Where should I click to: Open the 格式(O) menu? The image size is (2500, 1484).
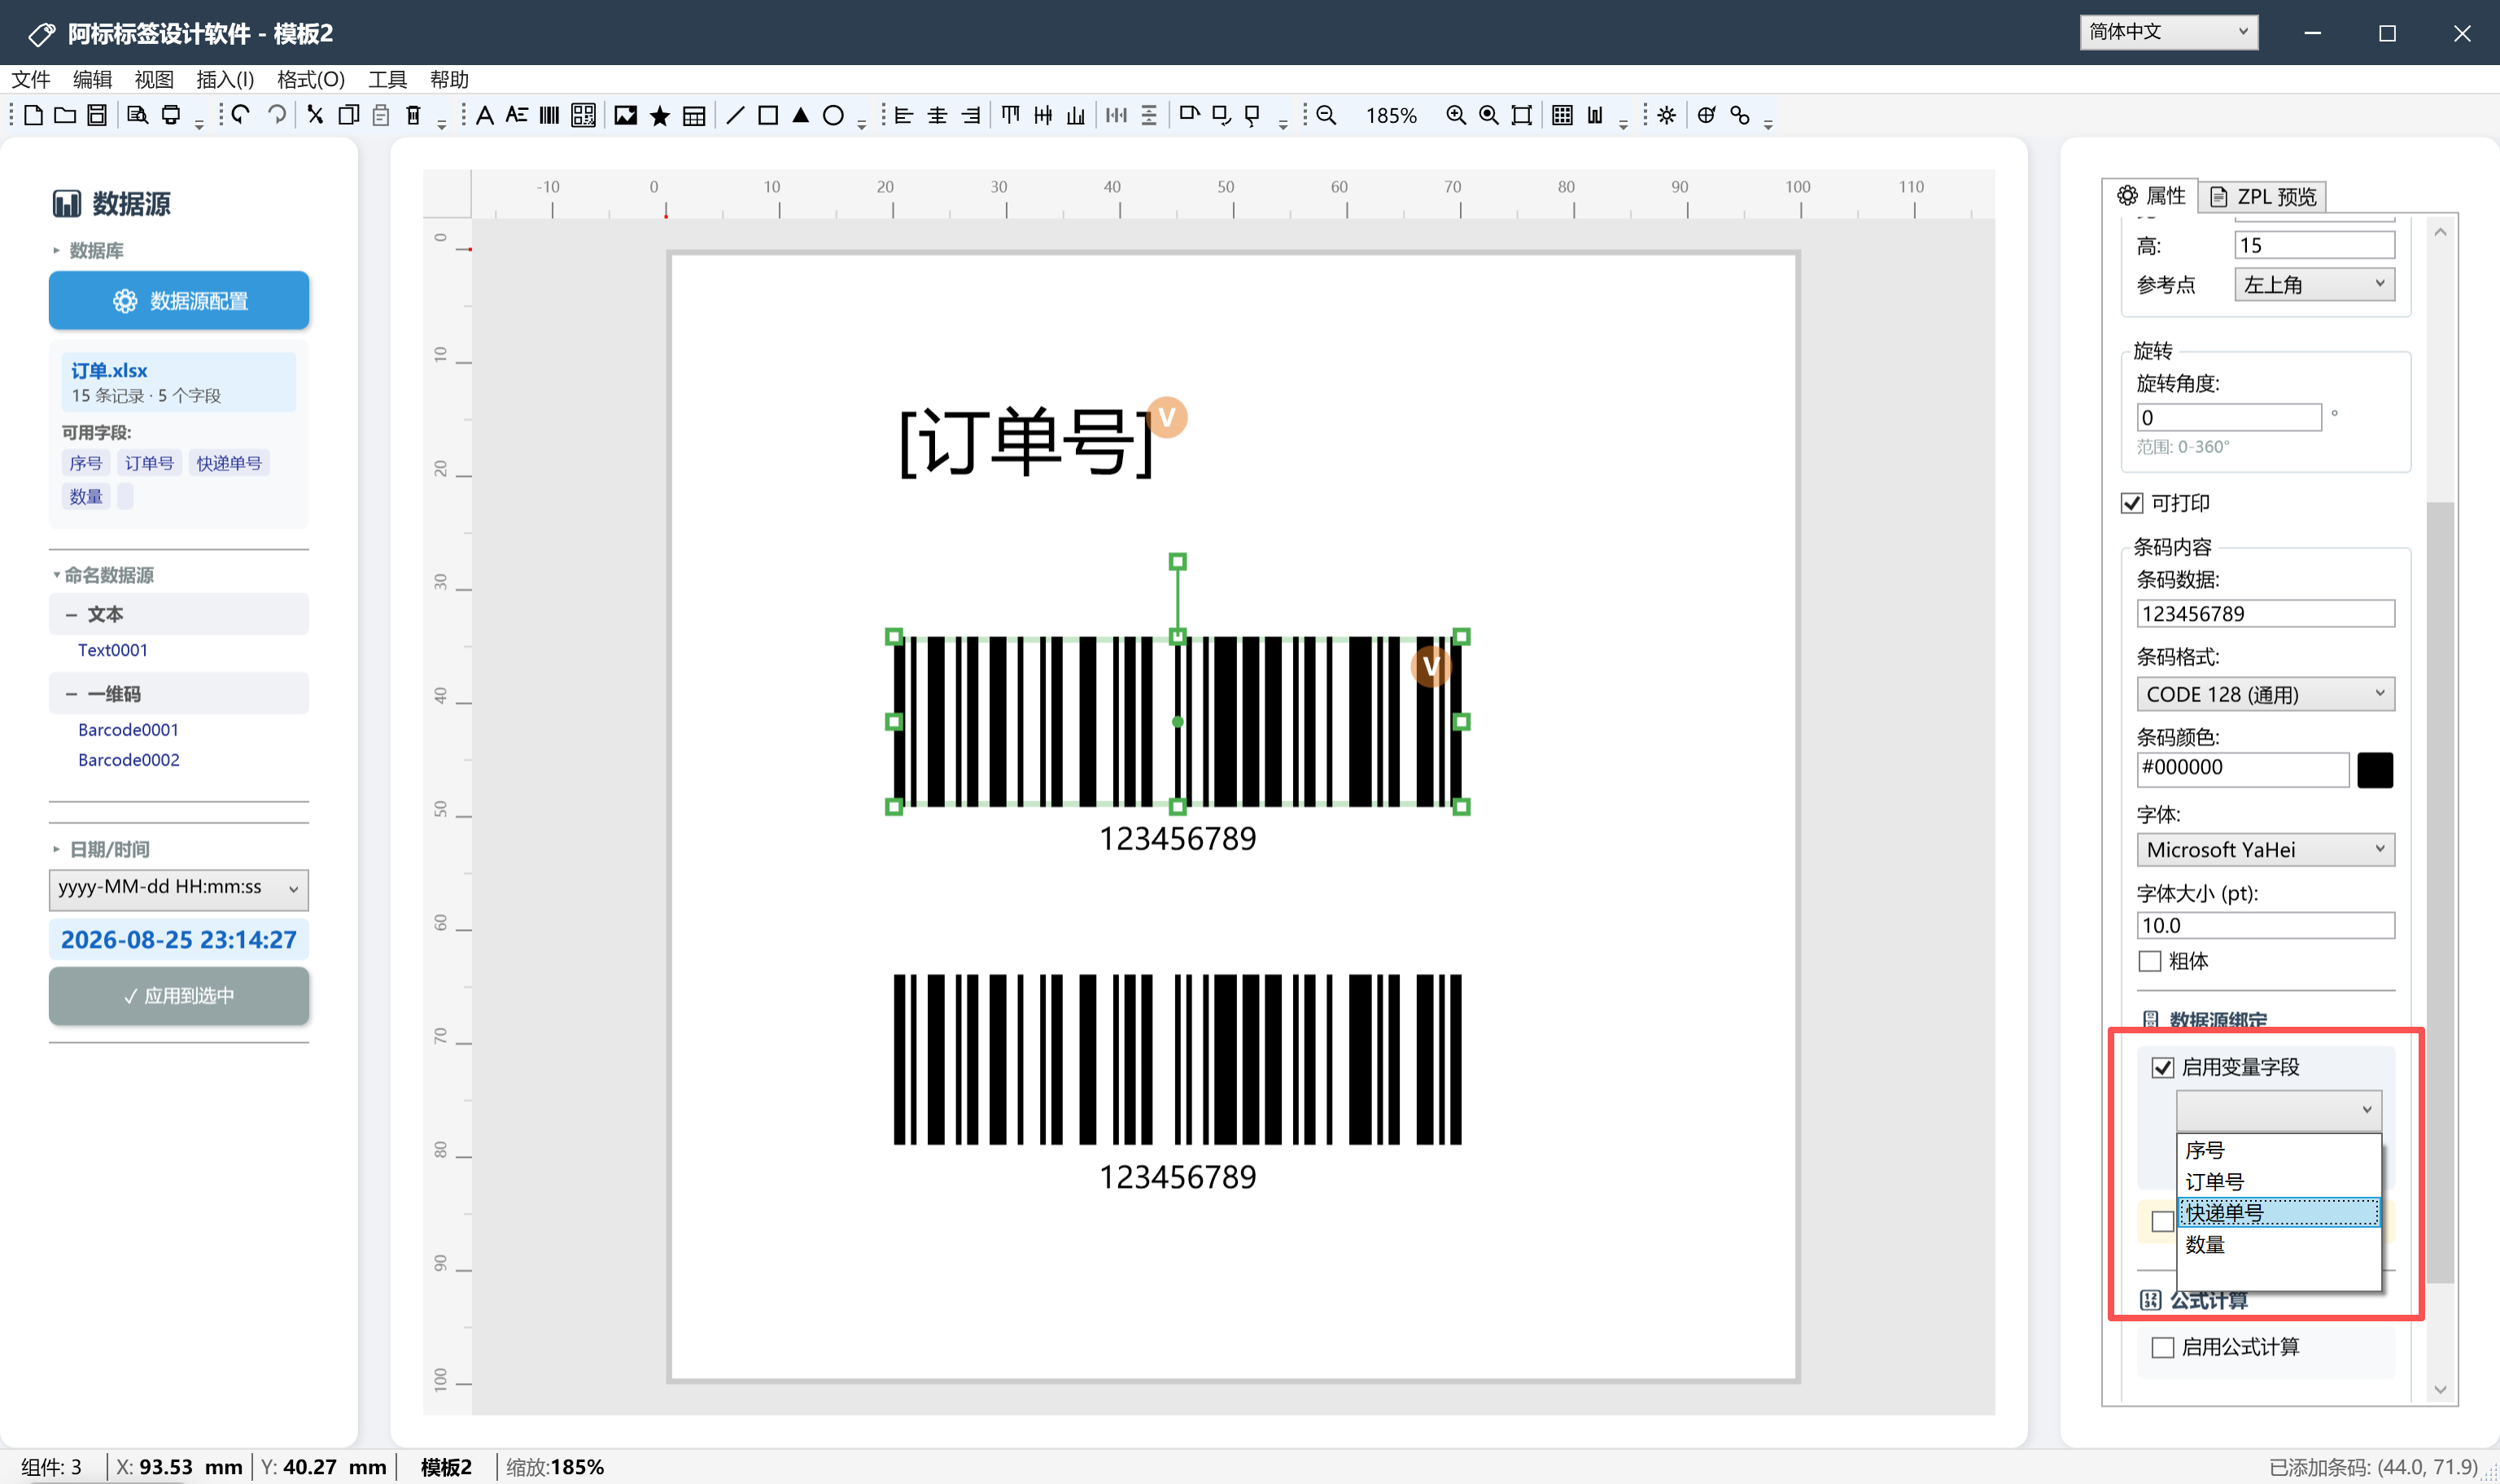(x=311, y=79)
